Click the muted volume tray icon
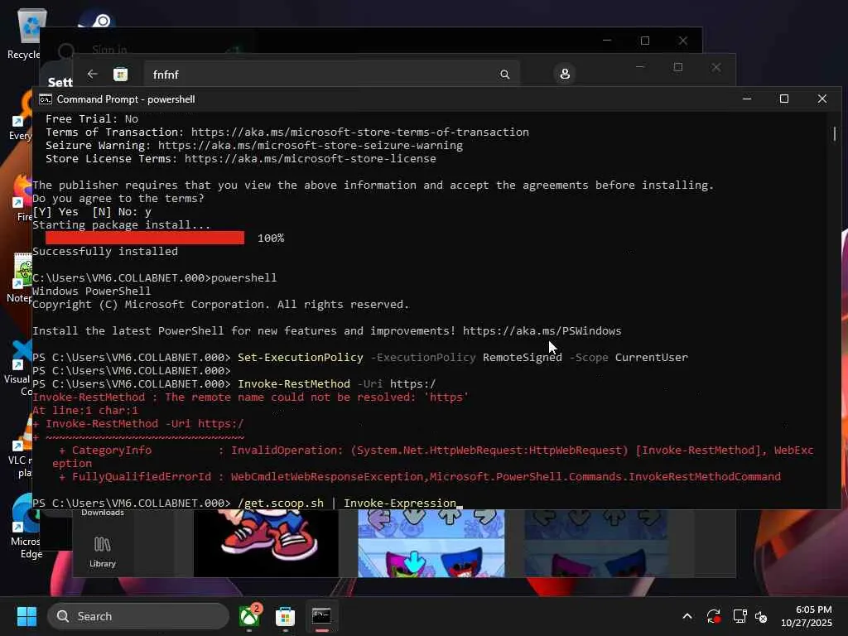The width and height of the screenshot is (848, 636). 762,616
